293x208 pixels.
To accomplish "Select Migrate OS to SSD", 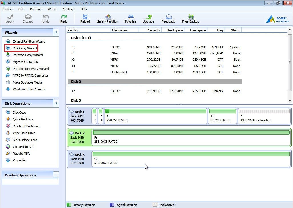I will point(25,62).
